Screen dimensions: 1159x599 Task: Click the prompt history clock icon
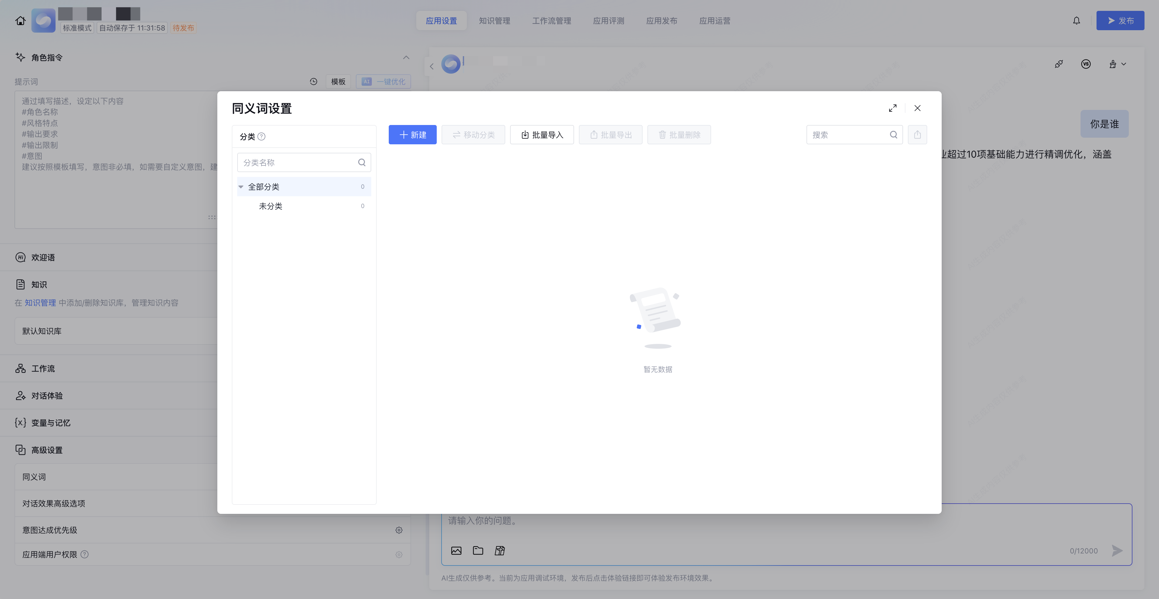pyautogui.click(x=314, y=82)
